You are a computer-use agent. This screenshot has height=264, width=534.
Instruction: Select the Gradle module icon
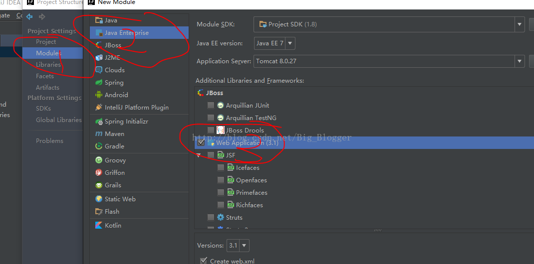pyautogui.click(x=99, y=146)
